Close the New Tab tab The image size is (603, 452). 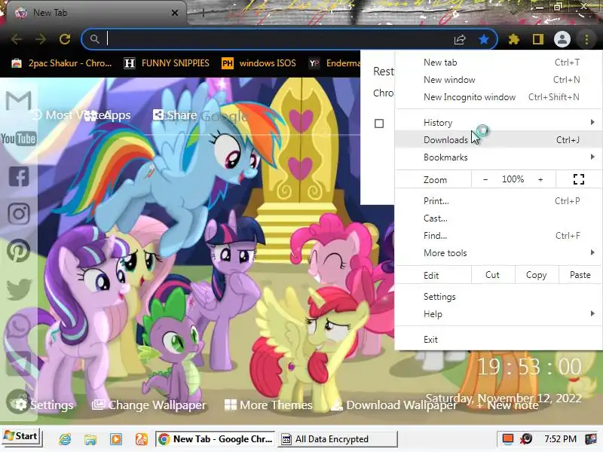(175, 13)
